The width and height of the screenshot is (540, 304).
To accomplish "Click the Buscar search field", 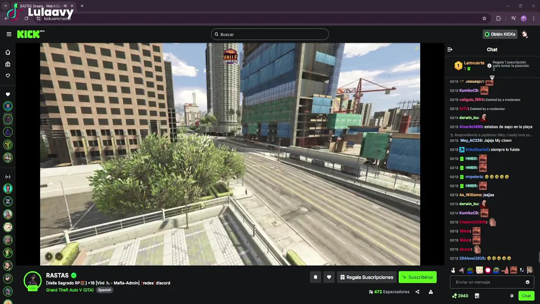I will click(270, 34).
